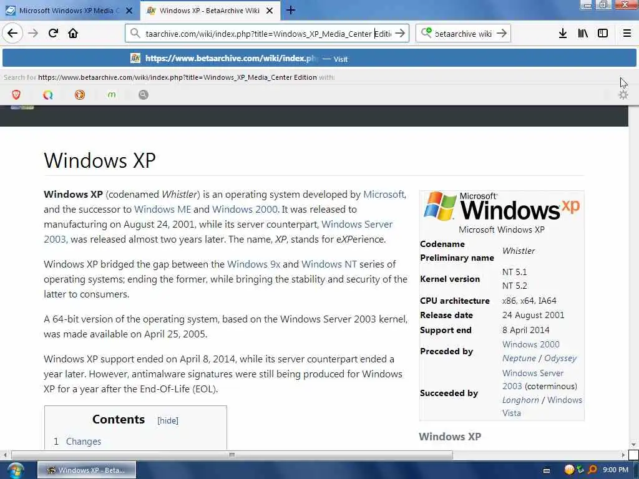The width and height of the screenshot is (639, 479).
Task: Open search settings gear icon
Action: coord(623,95)
